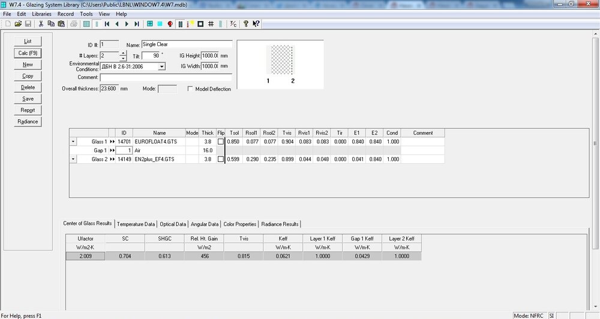Click the Help question mark icon
This screenshot has width=600, height=319.
point(245,24)
